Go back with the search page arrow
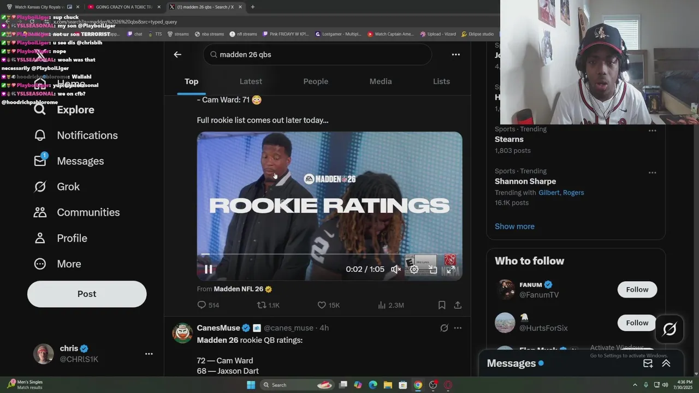 177,55
